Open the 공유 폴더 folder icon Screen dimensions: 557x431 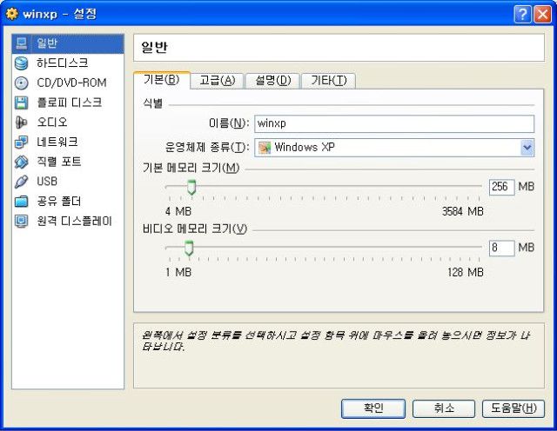click(21, 201)
